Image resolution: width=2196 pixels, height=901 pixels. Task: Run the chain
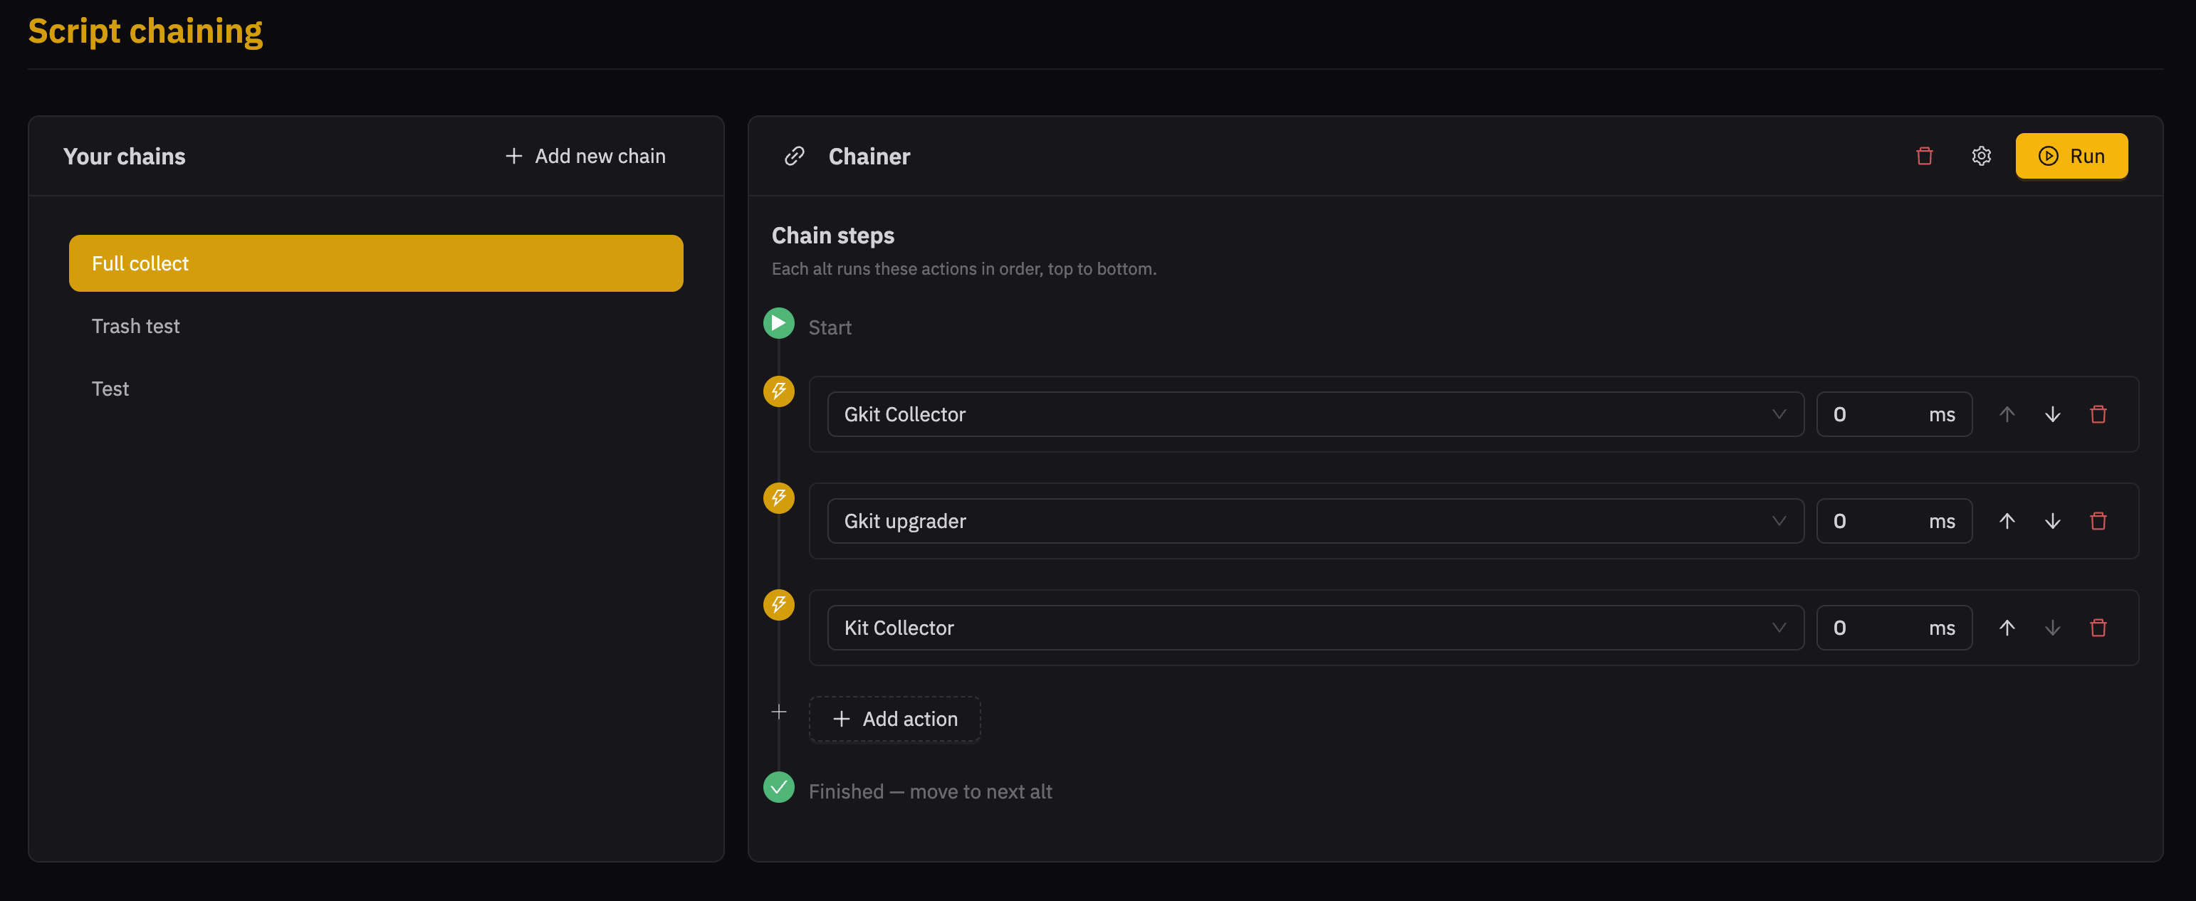coord(2071,156)
